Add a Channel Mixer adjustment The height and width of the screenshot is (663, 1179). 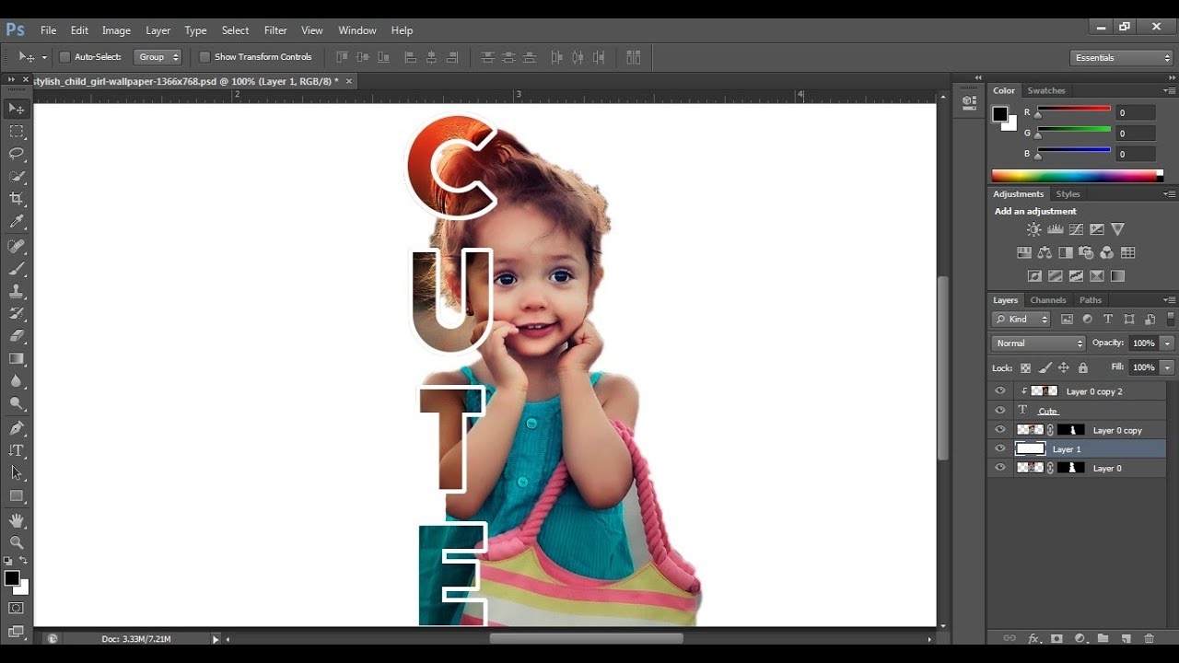[x=1106, y=252]
